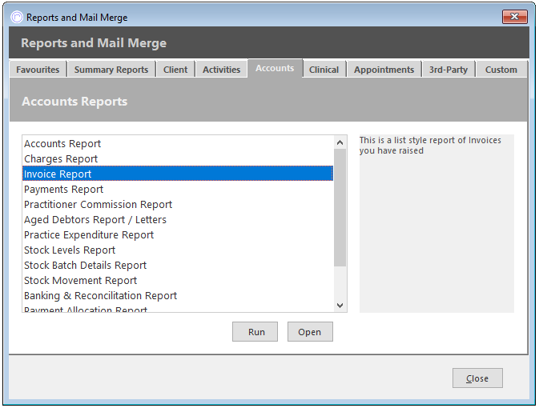
Task: Go to the Activities tab
Action: pos(221,70)
